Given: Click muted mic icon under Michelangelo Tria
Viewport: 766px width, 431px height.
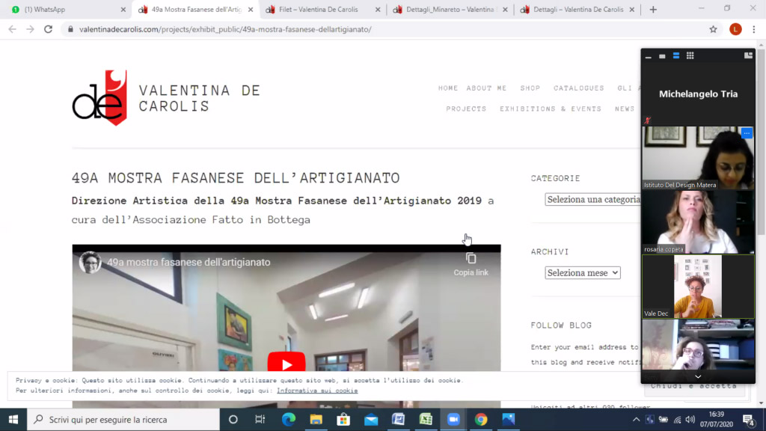Looking at the screenshot, I should tap(647, 120).
